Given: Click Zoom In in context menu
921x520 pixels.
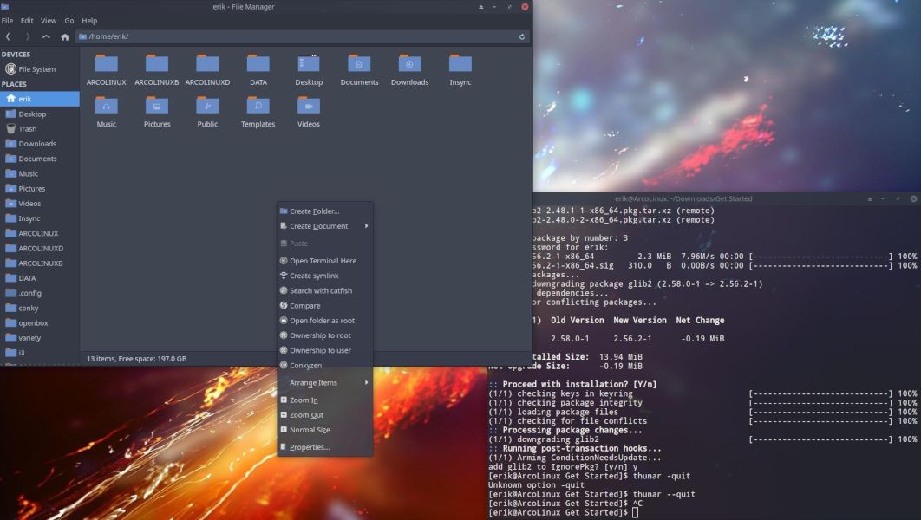Looking at the screenshot, I should 304,400.
